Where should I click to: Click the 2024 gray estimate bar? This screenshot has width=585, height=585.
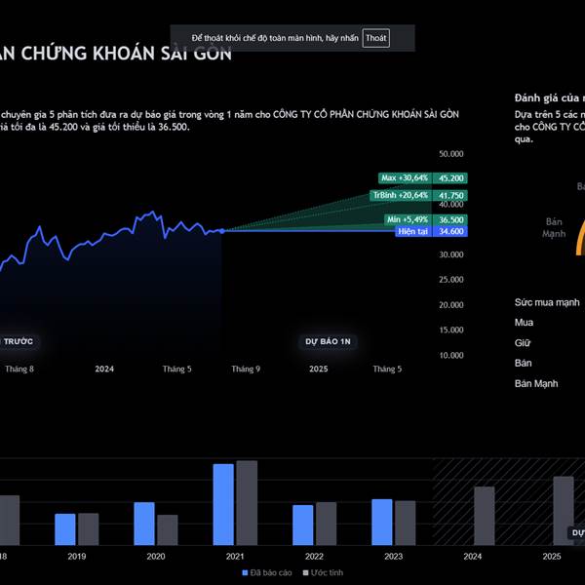(x=485, y=516)
